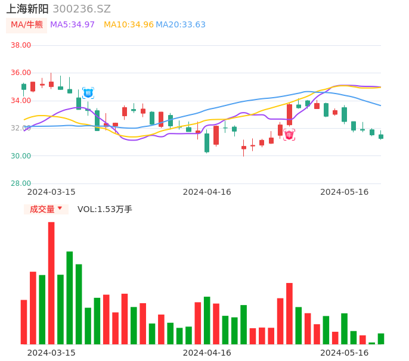Click the stock code 300236.SZ
409x361 pixels.
(x=82, y=9)
